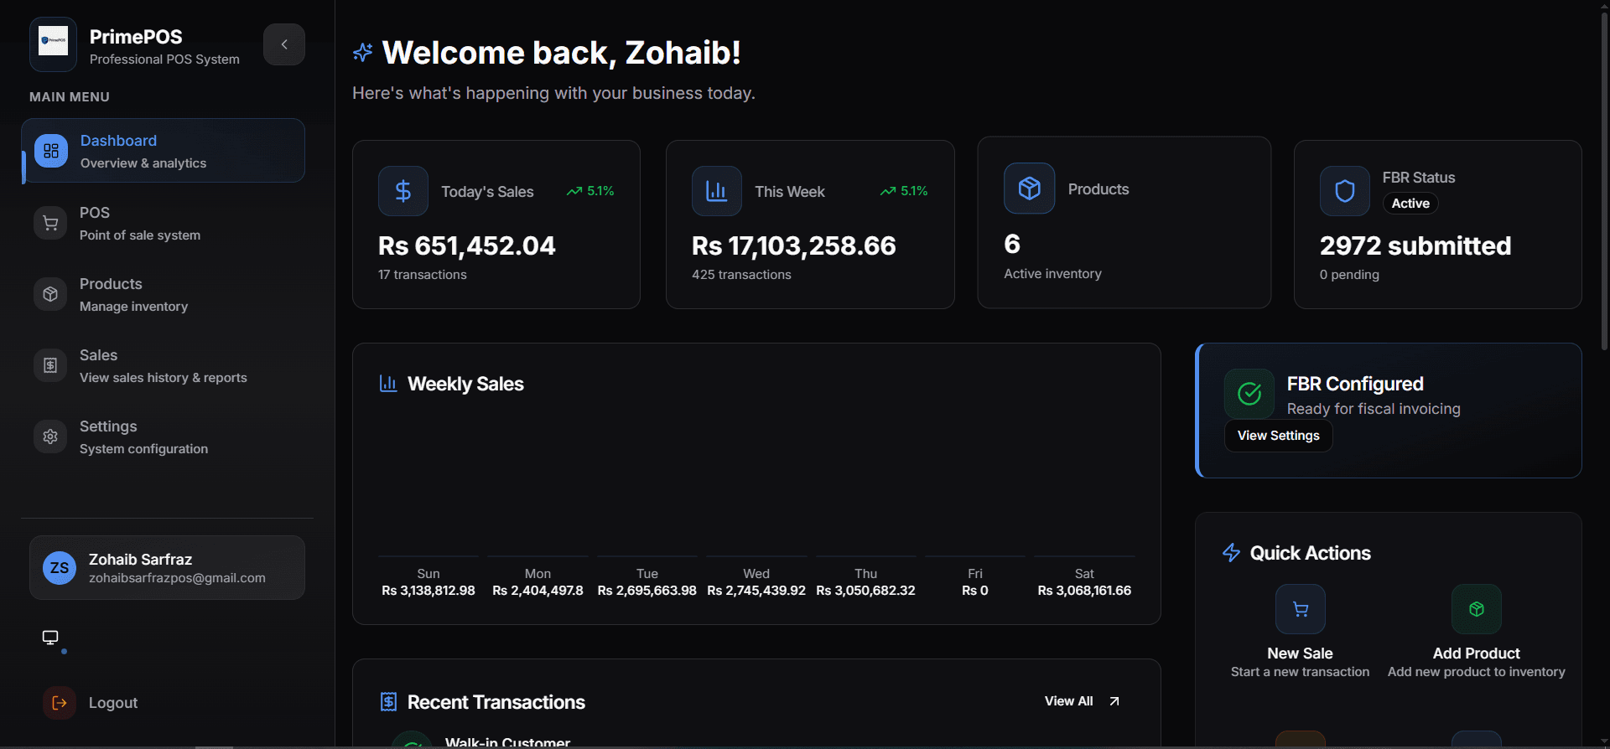Click the Today's Sales dollar icon
1610x749 pixels.
[402, 190]
